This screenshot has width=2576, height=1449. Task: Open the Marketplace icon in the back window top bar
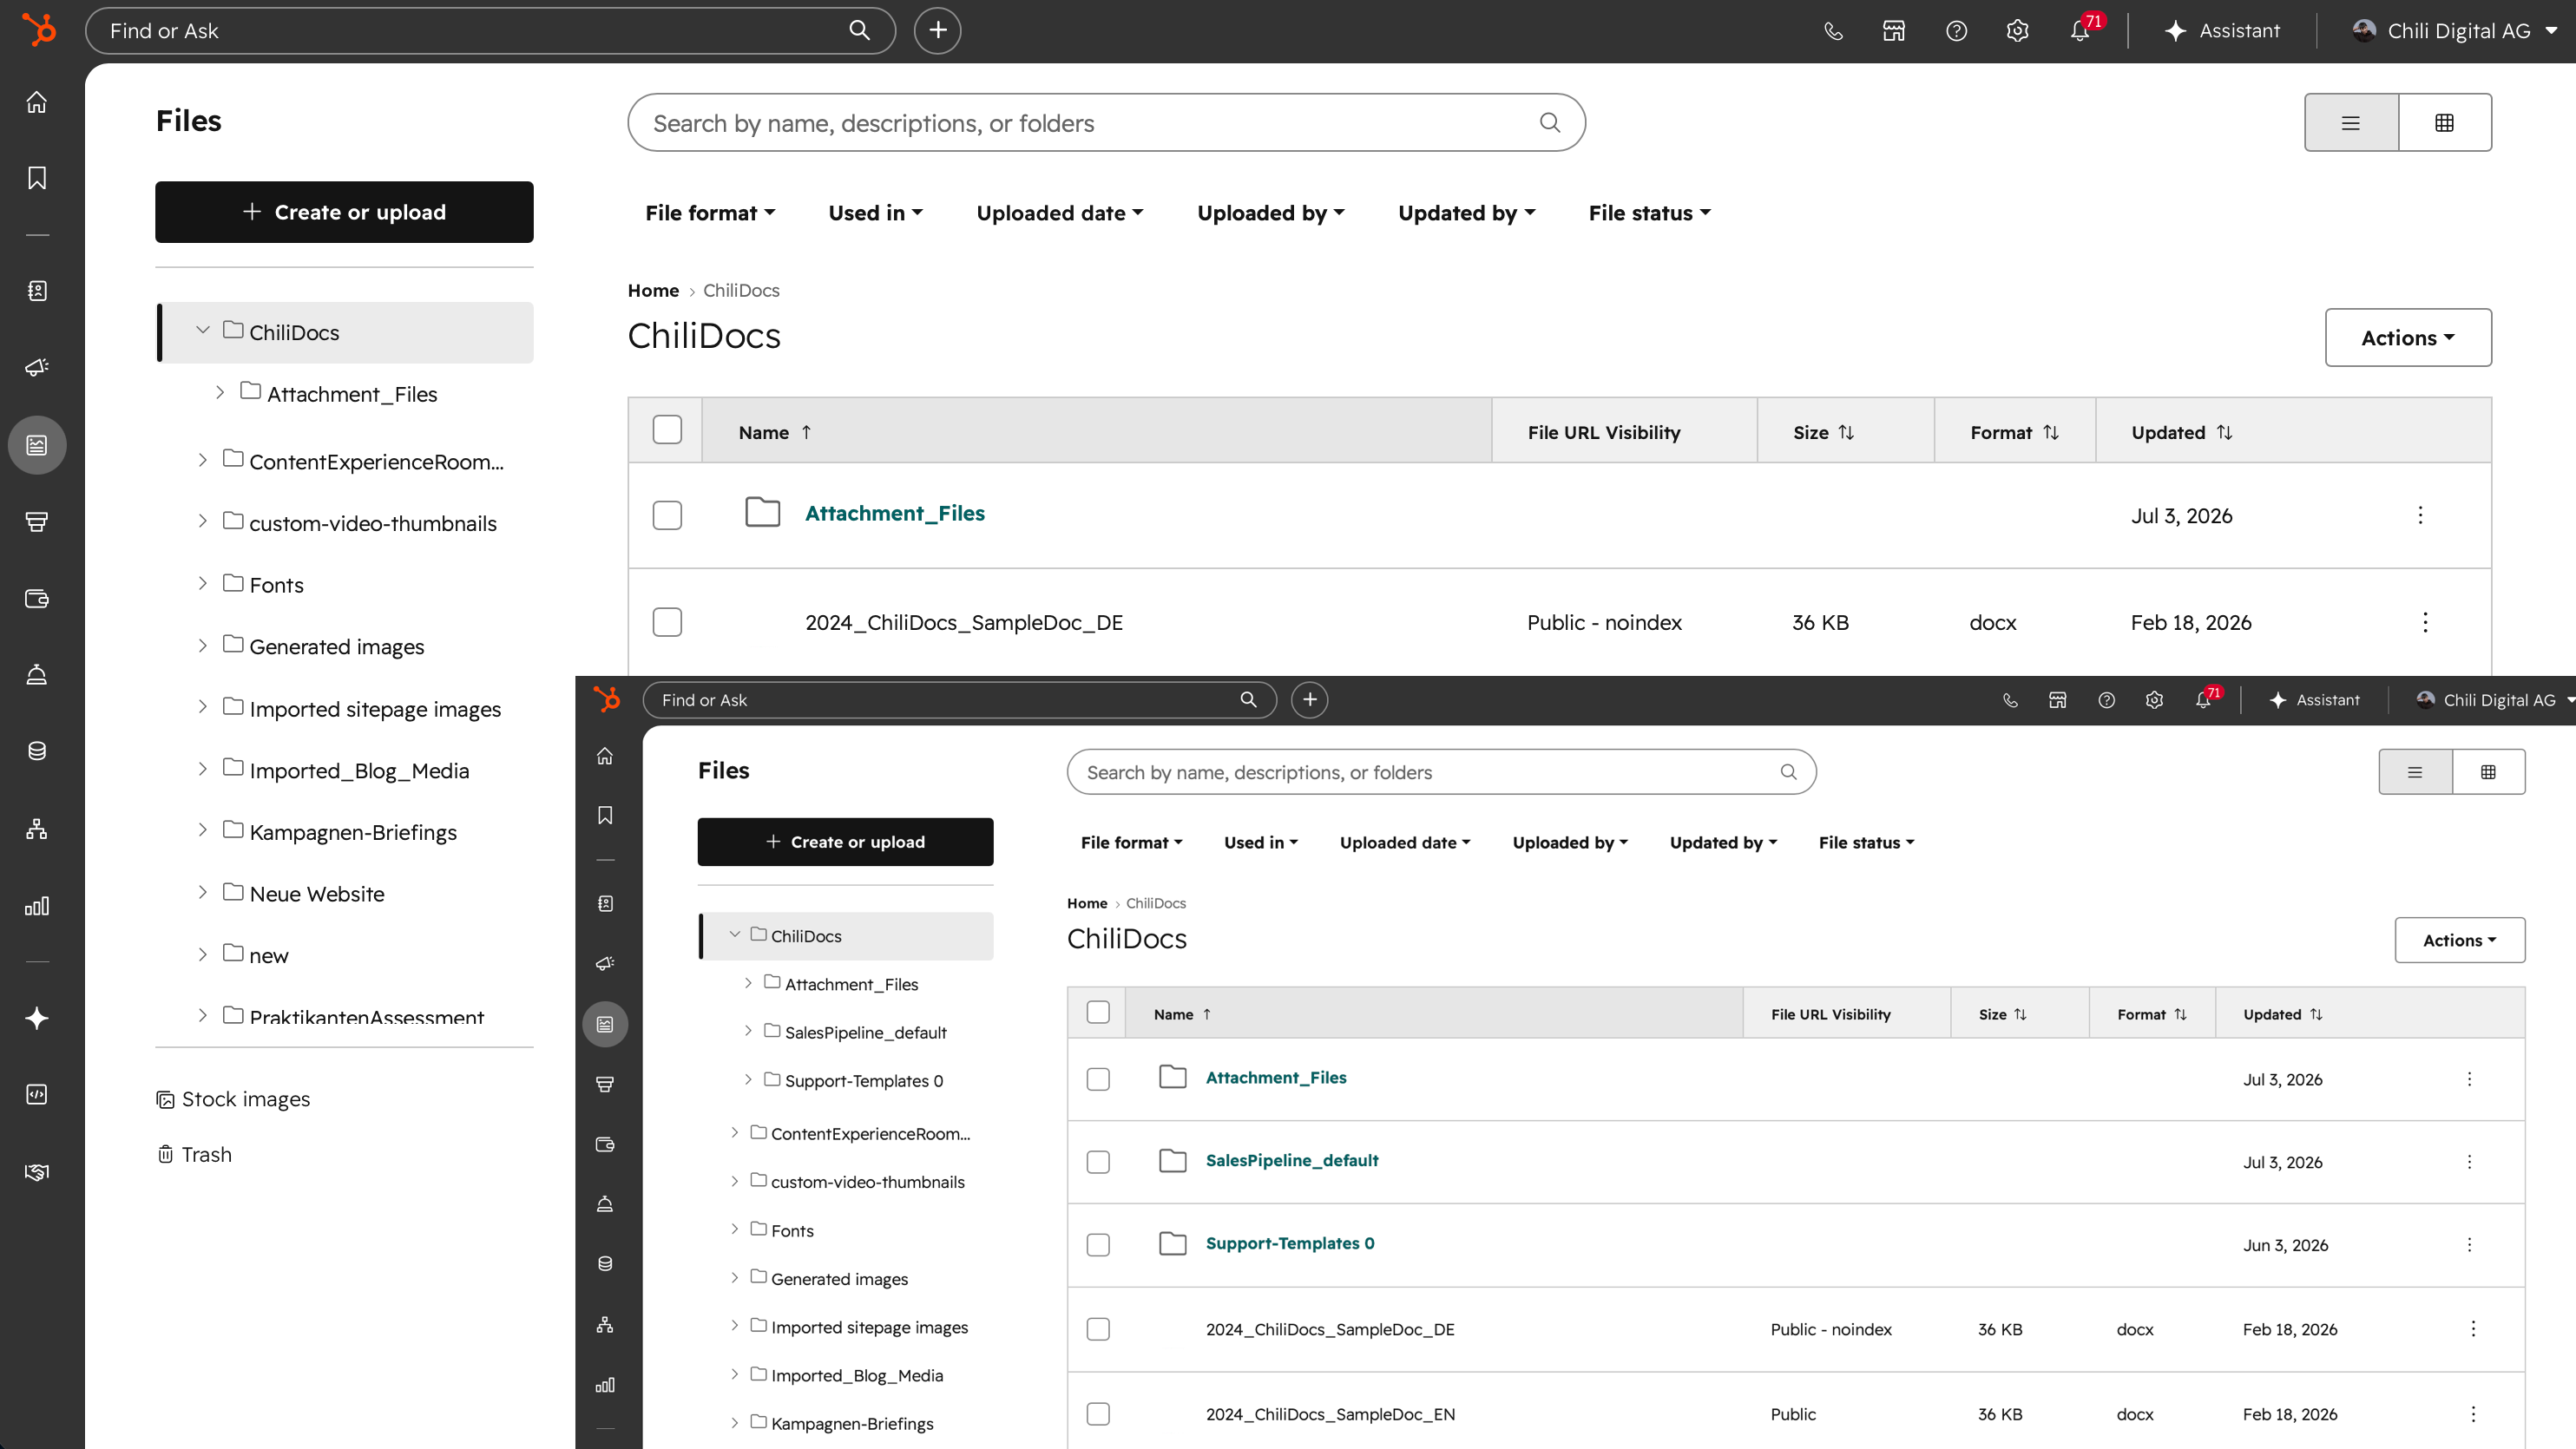[x=1894, y=31]
